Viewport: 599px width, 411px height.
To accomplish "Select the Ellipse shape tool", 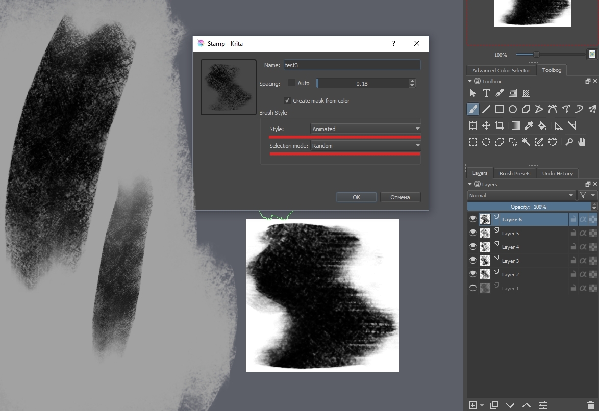I will [513, 109].
